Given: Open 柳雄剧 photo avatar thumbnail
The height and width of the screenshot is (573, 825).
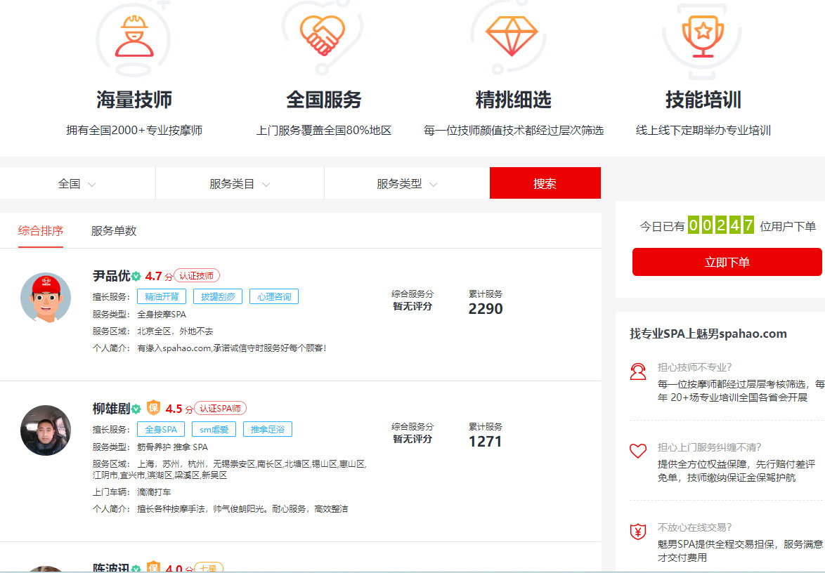Looking at the screenshot, I should (x=46, y=430).
